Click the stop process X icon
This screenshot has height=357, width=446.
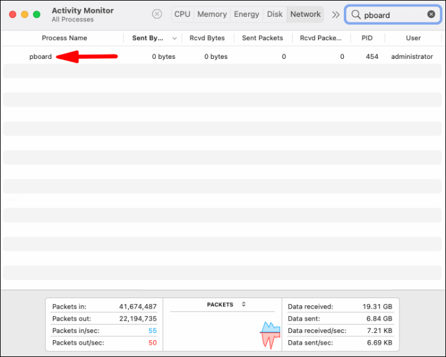coord(156,14)
